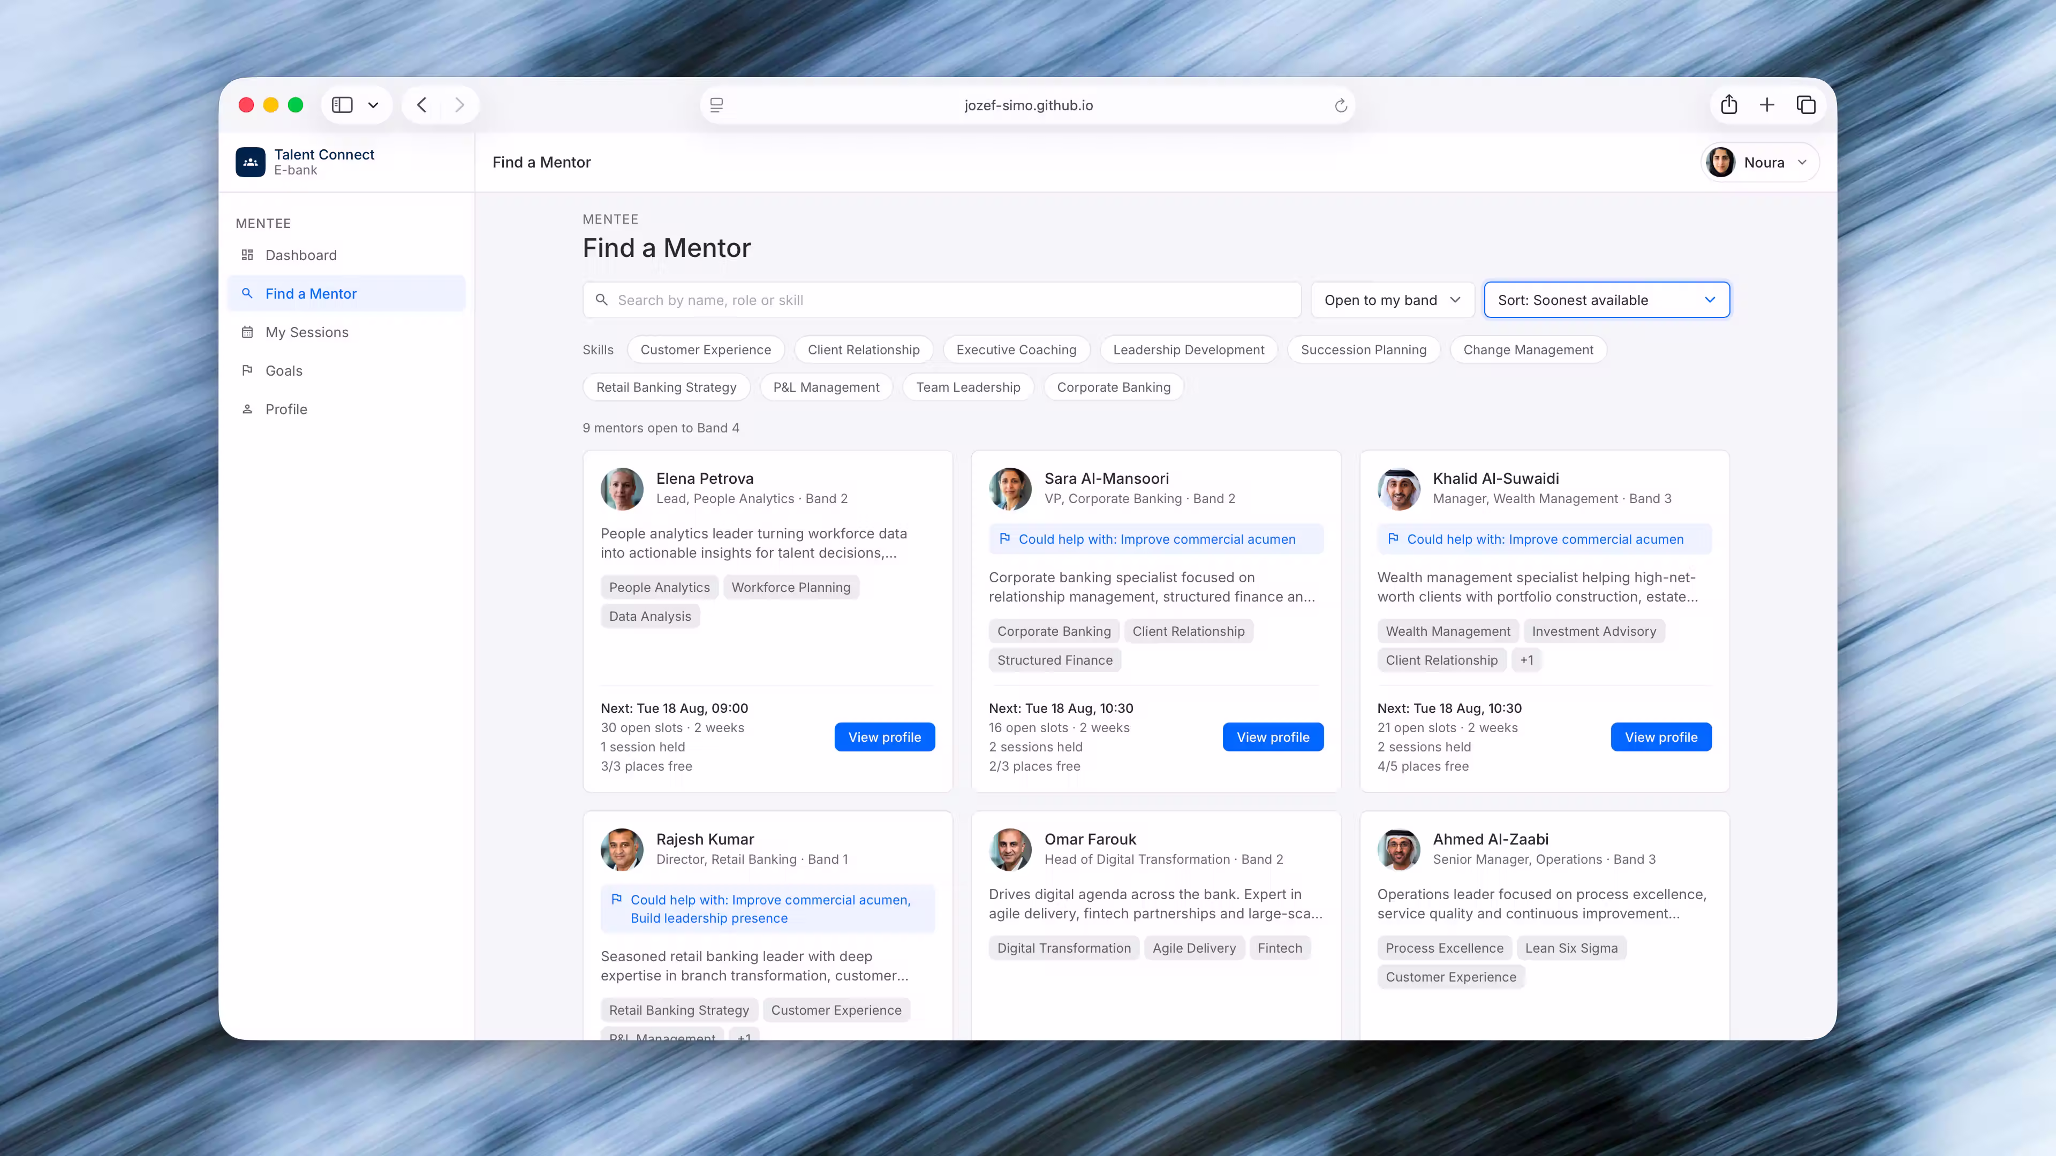Go forward with the browser forward arrow
Screen dimensions: 2056x1156
[x=460, y=105]
